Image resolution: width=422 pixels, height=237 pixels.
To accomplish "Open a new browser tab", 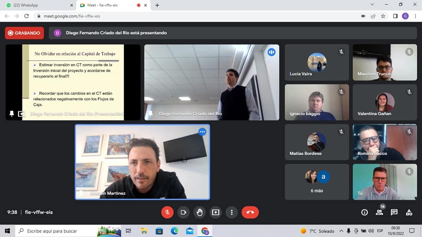I will (x=157, y=5).
